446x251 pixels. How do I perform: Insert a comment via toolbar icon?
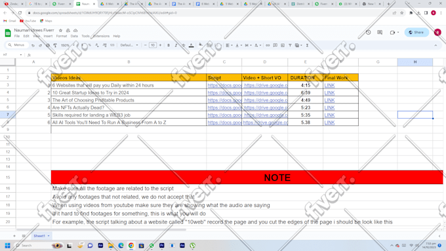tap(275, 45)
